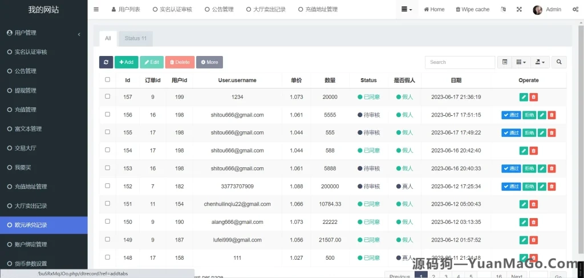
Task: Open the 充值地址管理 top tab
Action: (x=318, y=9)
